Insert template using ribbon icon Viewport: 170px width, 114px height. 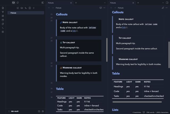coord(3,24)
